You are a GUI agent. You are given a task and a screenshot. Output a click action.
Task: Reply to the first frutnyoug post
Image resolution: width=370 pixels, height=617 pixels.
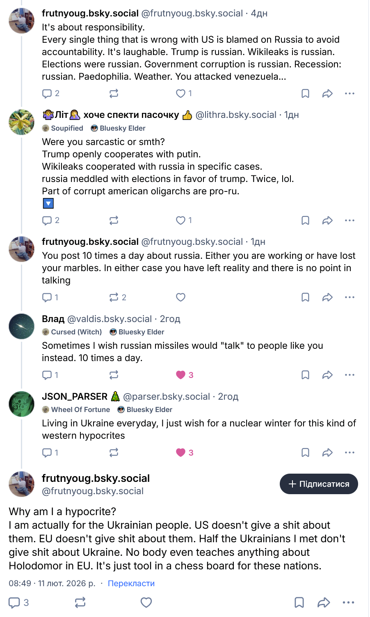[x=47, y=94]
